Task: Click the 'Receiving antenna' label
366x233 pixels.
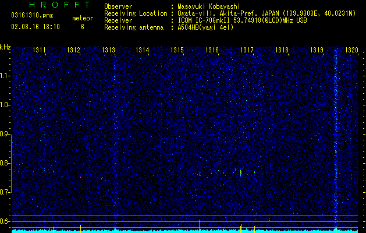Action: tap(134, 27)
